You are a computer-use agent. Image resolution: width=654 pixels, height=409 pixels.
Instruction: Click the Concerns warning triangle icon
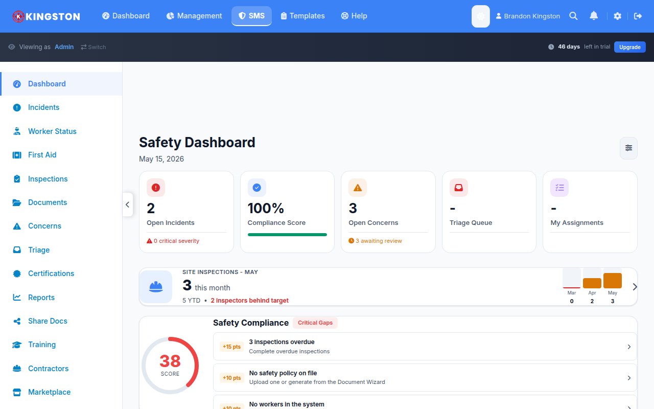[17, 226]
